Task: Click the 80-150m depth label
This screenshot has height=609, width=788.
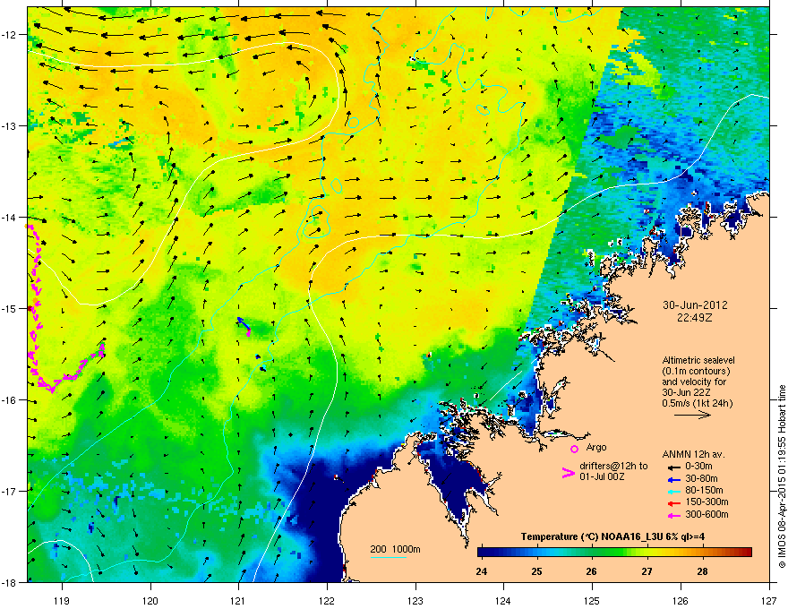Action: coord(704,491)
